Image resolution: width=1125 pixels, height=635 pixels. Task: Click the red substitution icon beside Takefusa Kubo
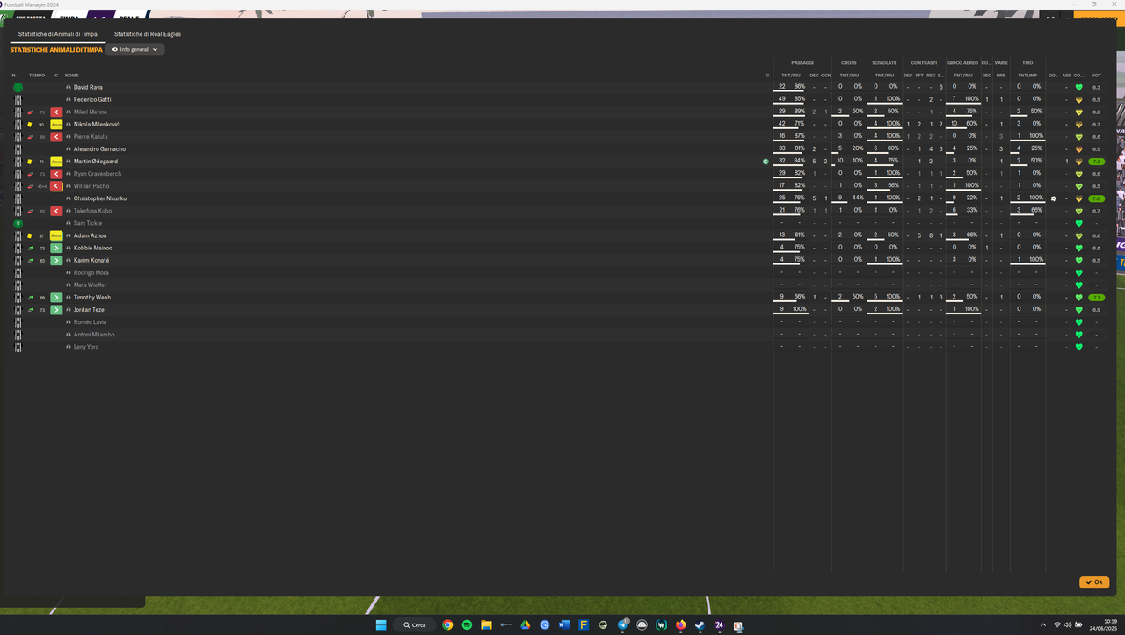coord(56,211)
